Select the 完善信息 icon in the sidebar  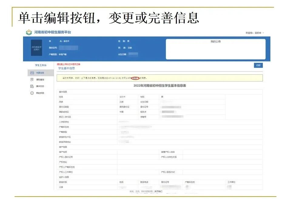tap(32, 72)
